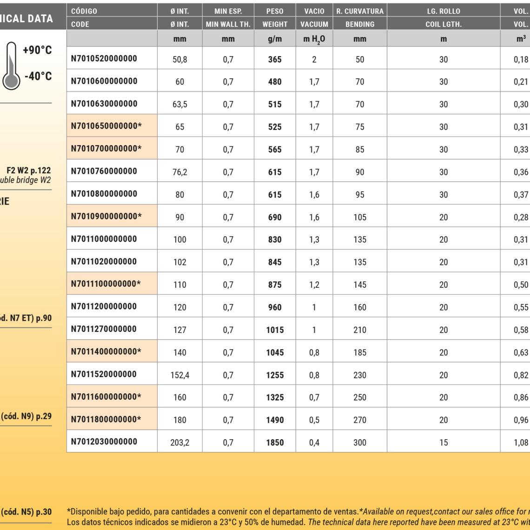Click the PESO weight column header
Screen dimensions: 530x530
[275, 11]
